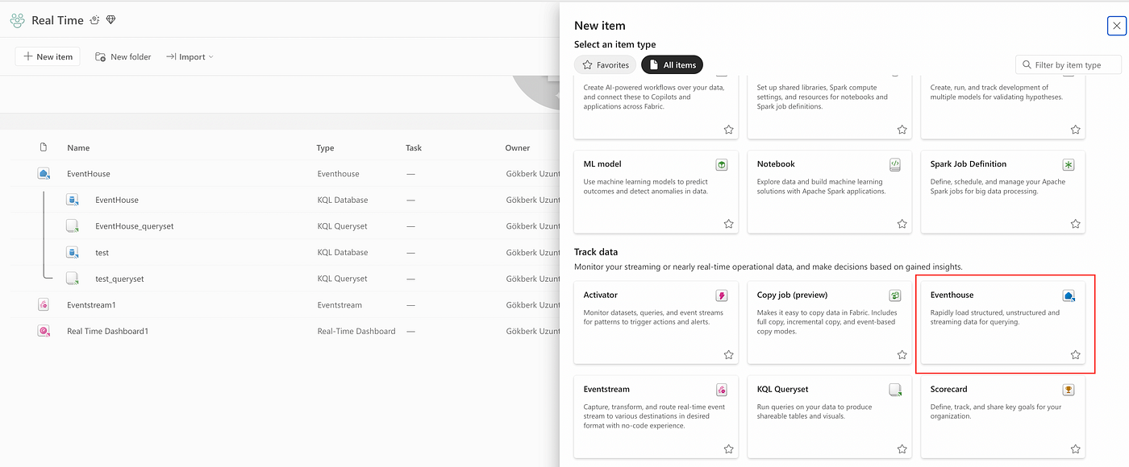Sort by the Name column header
Viewport: 1129px width, 467px height.
click(x=78, y=148)
